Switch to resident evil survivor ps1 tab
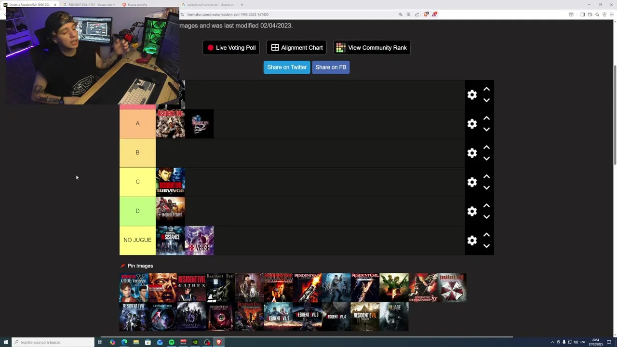 [208, 4]
